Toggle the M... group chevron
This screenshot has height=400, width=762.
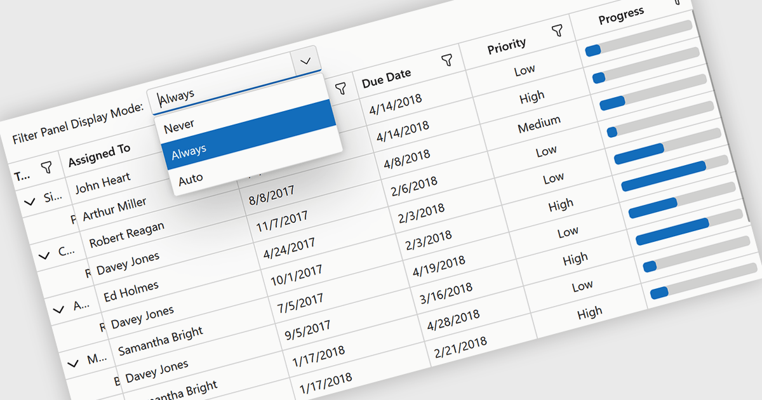pyautogui.click(x=73, y=363)
